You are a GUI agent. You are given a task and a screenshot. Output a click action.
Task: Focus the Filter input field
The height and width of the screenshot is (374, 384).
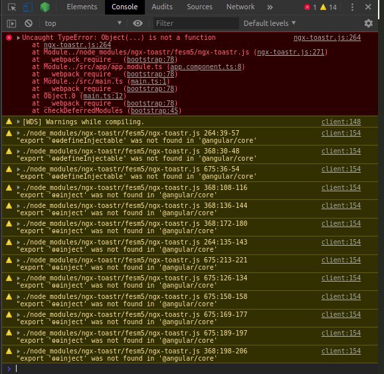(196, 23)
